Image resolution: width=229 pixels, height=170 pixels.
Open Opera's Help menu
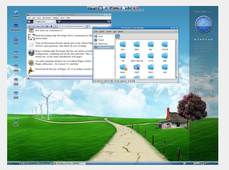pyautogui.click(x=68, y=18)
